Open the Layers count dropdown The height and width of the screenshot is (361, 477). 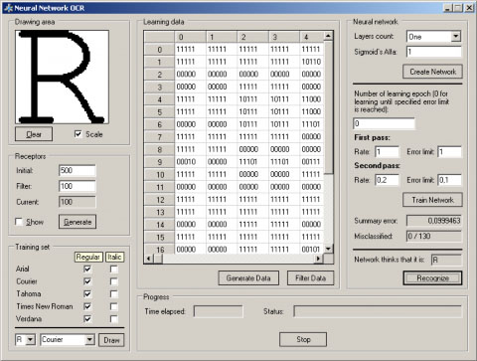[456, 36]
